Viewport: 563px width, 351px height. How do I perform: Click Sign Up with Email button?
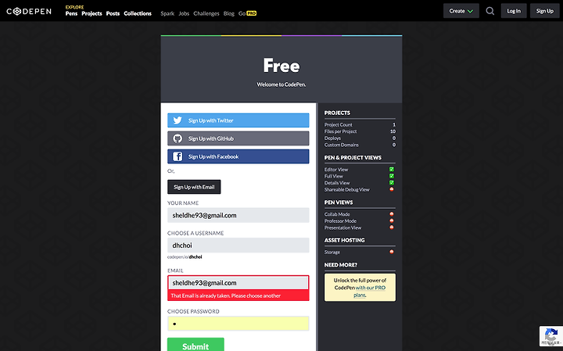(194, 187)
